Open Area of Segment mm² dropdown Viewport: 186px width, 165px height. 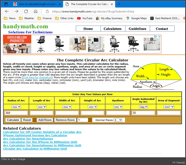coord(169,107)
